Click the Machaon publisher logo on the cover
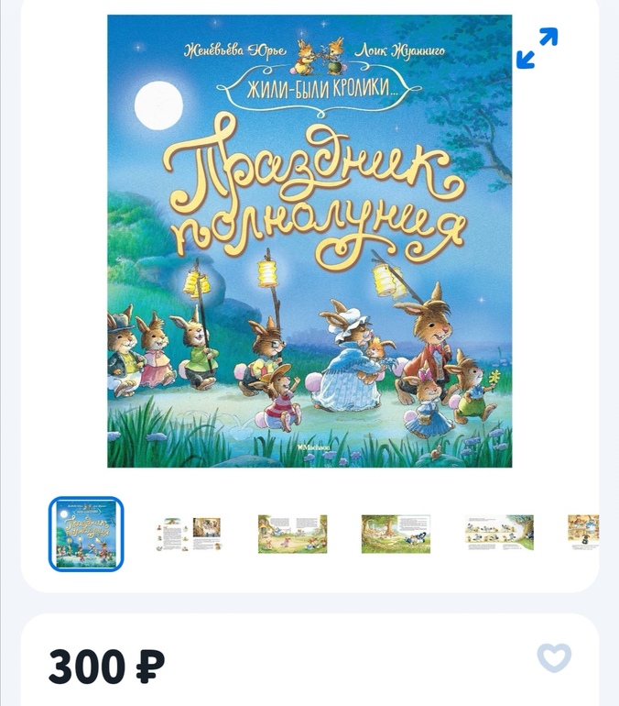Image resolution: width=619 pixels, height=706 pixels. click(315, 447)
